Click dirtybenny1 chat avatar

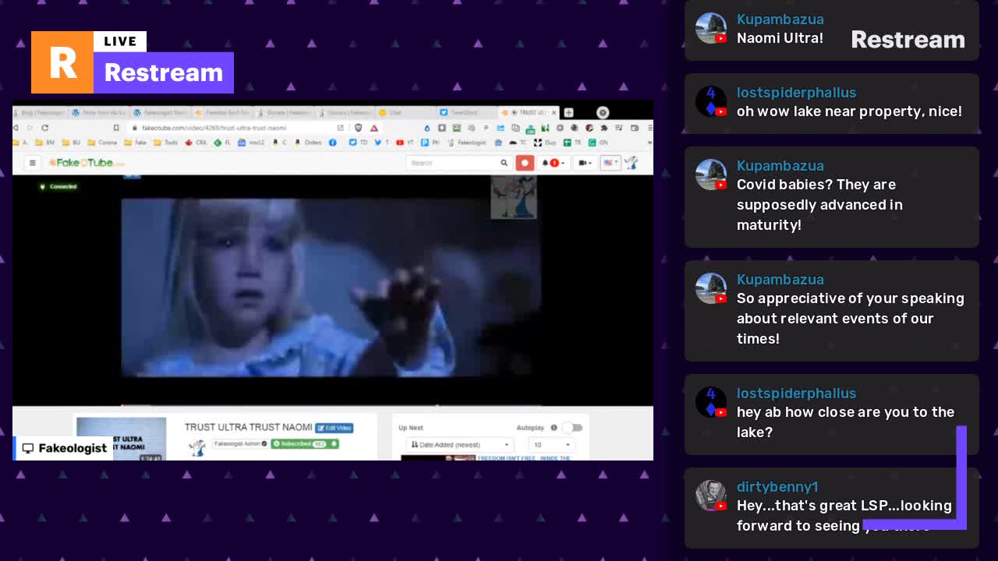711,496
